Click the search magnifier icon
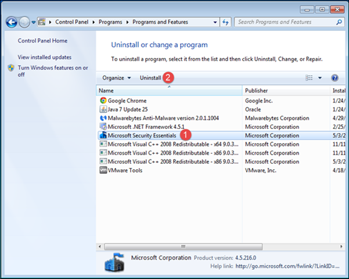Screen dimensions: 349x279 point(339,22)
